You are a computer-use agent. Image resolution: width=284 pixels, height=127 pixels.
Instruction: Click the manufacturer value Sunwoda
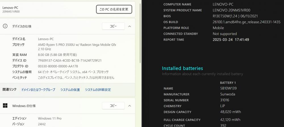pos(228,94)
